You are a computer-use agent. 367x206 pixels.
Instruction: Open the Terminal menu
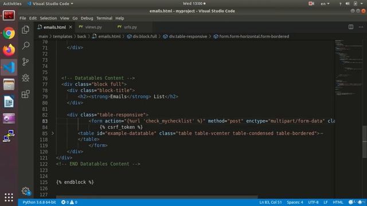pyautogui.click(x=104, y=18)
